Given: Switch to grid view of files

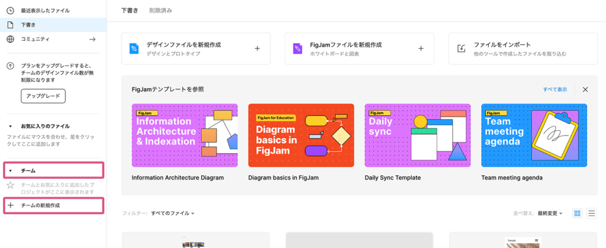Looking at the screenshot, I should coord(578,213).
